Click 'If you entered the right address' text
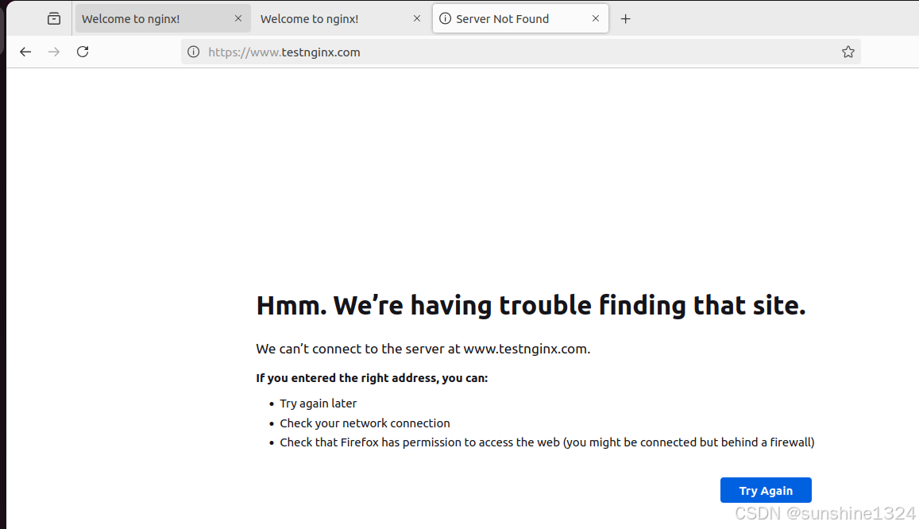This screenshot has width=919, height=529. pos(372,378)
